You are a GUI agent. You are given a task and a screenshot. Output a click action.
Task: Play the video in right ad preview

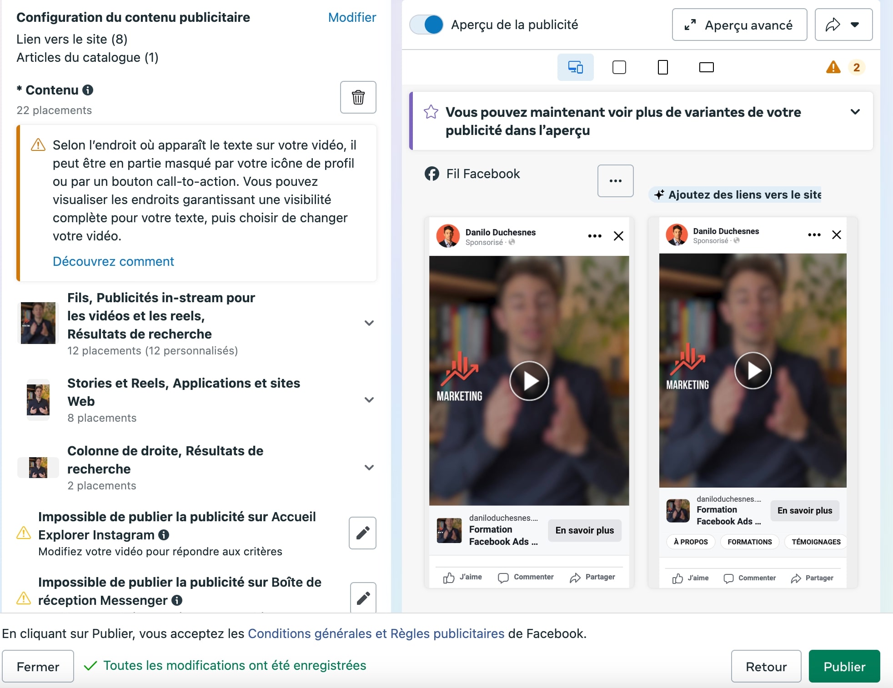coord(753,370)
